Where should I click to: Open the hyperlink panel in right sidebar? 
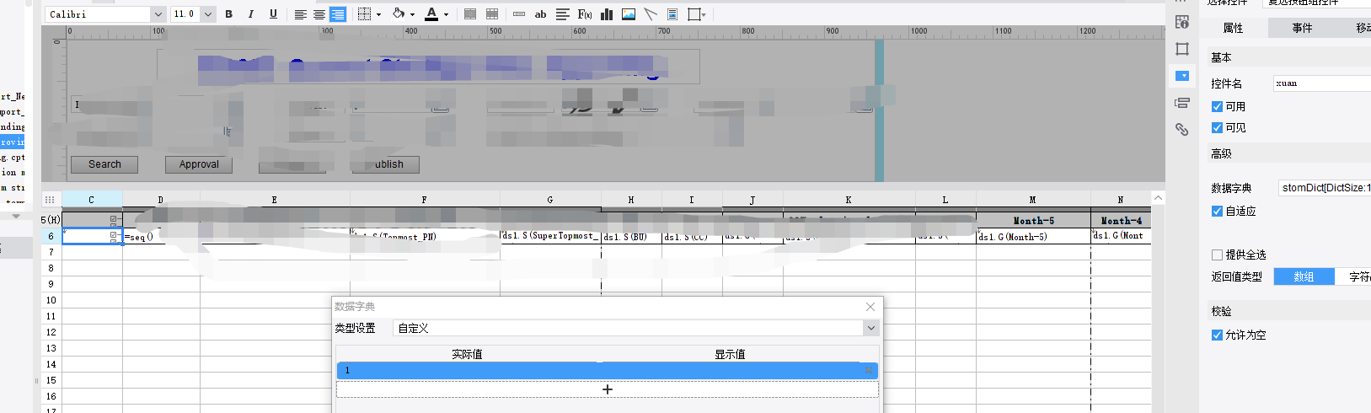pos(1182,130)
